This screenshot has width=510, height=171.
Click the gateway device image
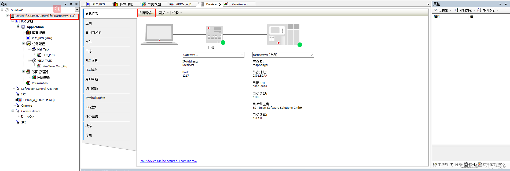point(215,34)
